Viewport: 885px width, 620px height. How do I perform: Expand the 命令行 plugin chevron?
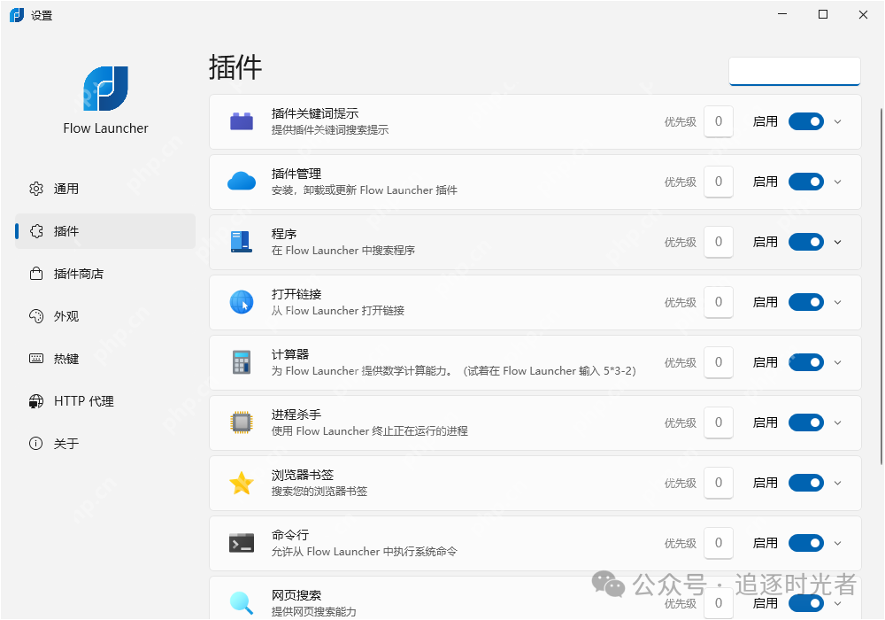[837, 543]
